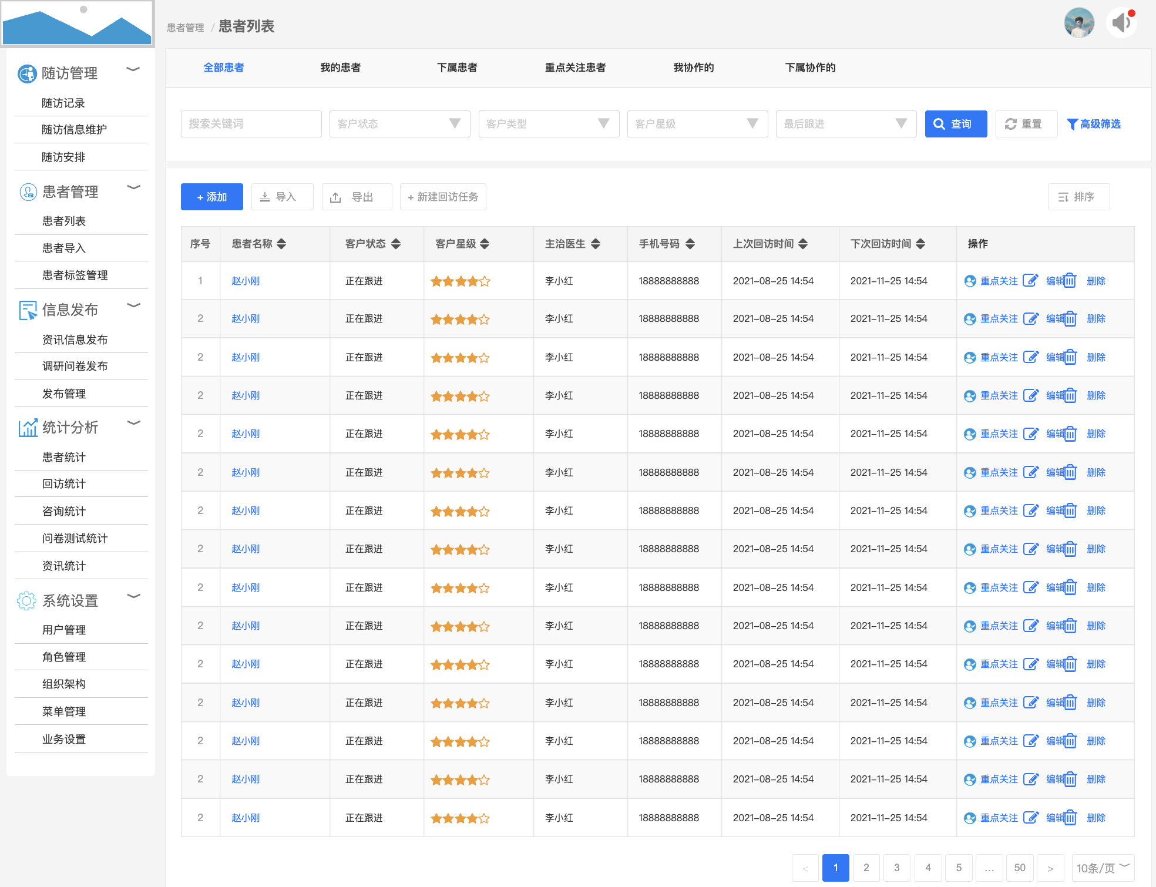Click the funnel icon for 高级筛选

(1072, 124)
